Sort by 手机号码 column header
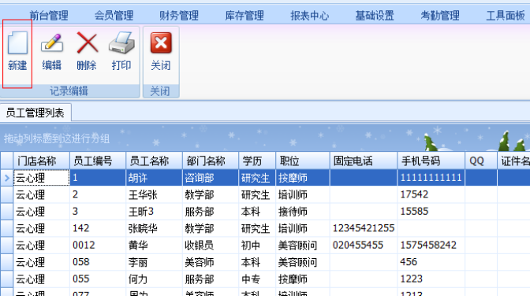 click(431, 161)
